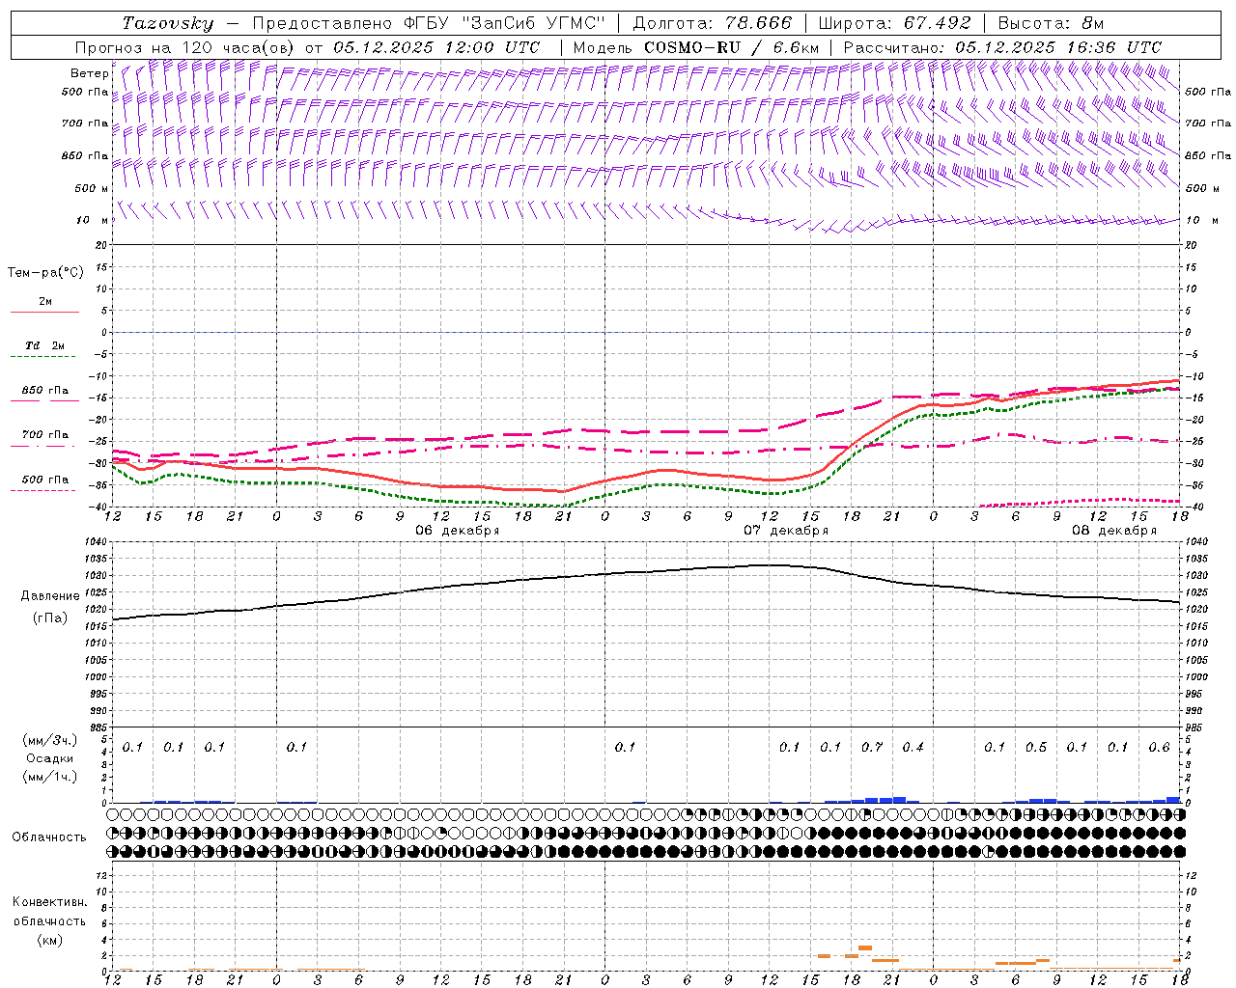Select the Облачность cloudiness row label
1236x988 pixels.
pyautogui.click(x=49, y=837)
